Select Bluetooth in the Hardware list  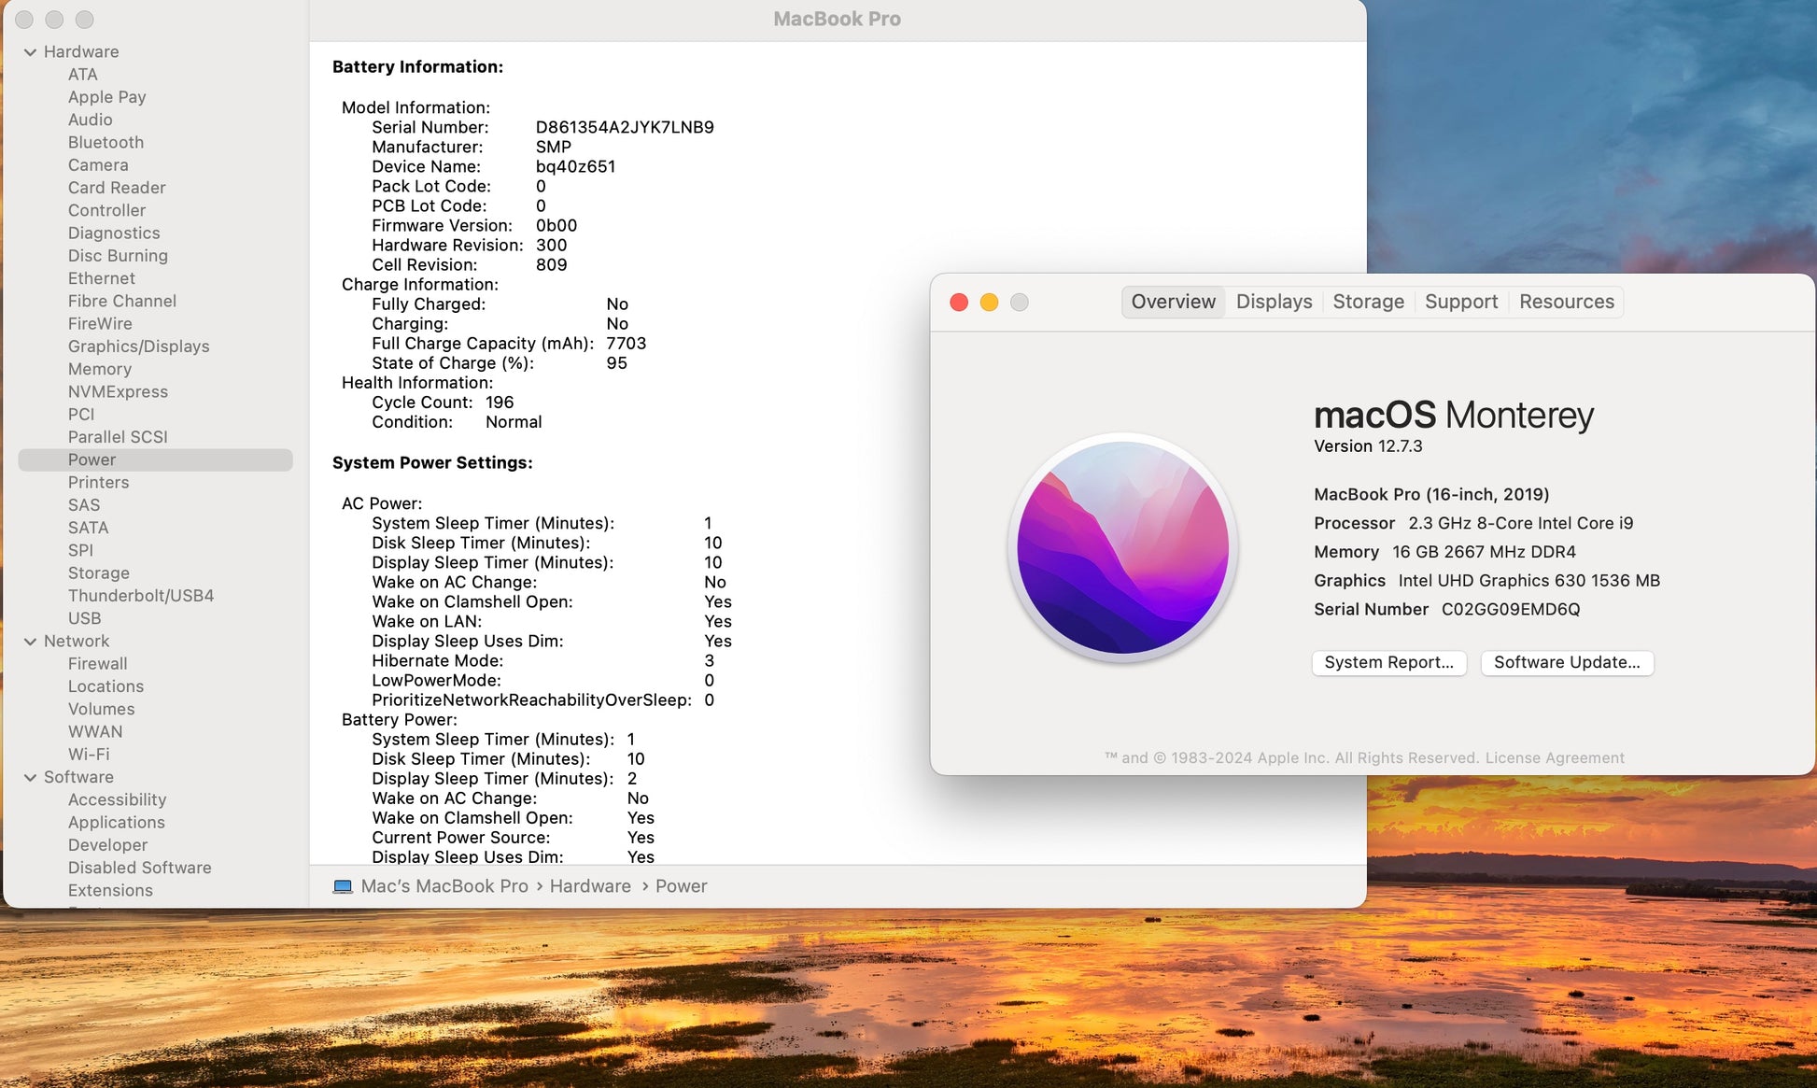106,142
